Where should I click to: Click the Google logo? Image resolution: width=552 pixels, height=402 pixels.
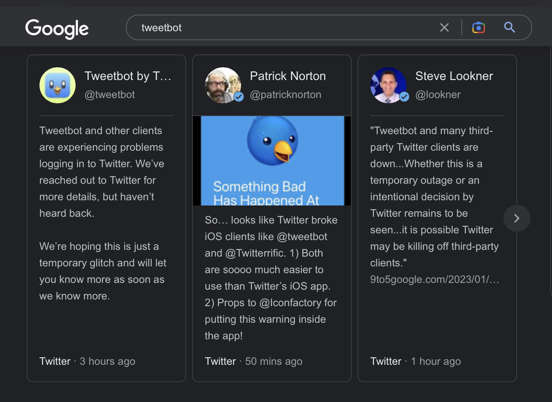tap(57, 29)
